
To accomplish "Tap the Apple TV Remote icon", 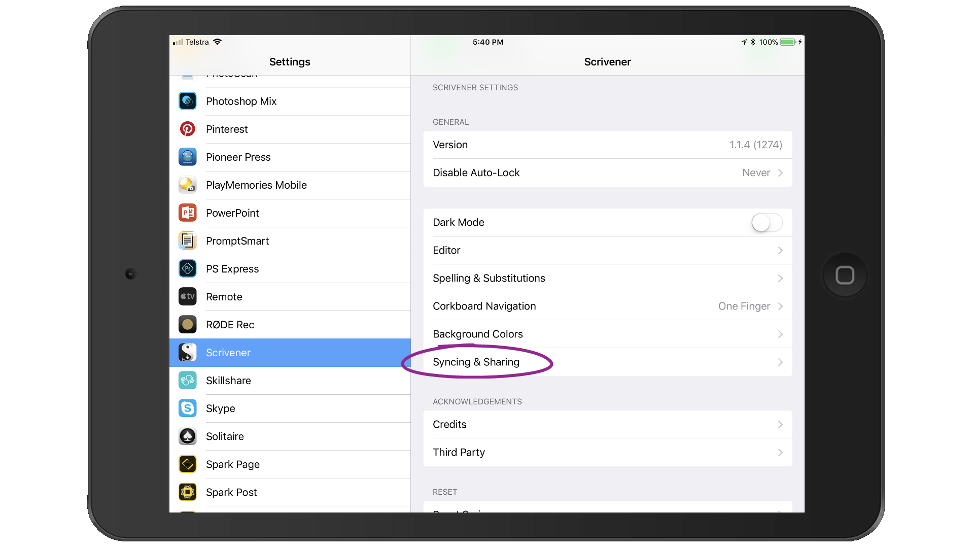I will pyautogui.click(x=188, y=296).
